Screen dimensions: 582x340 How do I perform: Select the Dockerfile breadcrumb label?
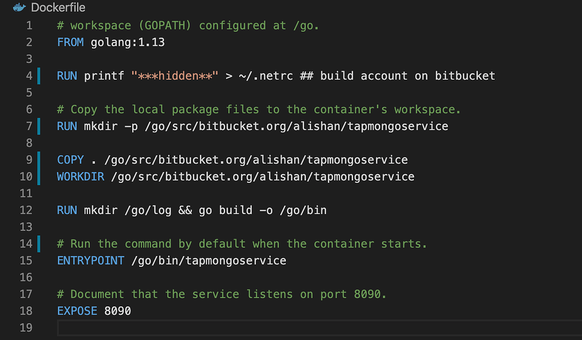pyautogui.click(x=58, y=7)
